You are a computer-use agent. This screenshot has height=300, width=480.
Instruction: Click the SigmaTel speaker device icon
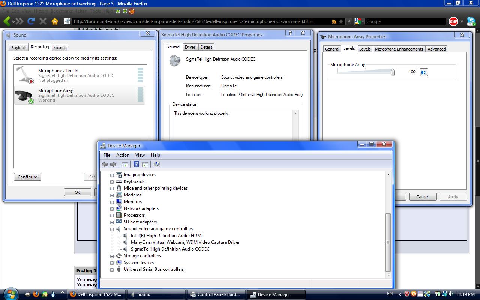click(x=175, y=61)
